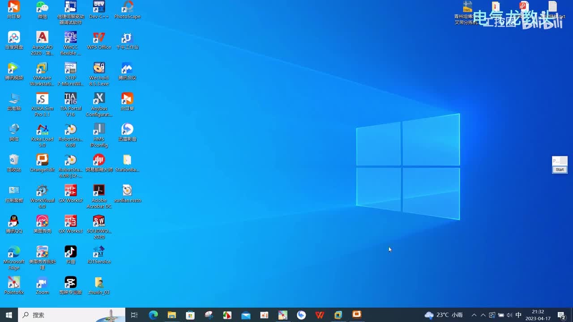Select the RobotStudio 6.08 icon
This screenshot has height=322, width=573.
70,136
